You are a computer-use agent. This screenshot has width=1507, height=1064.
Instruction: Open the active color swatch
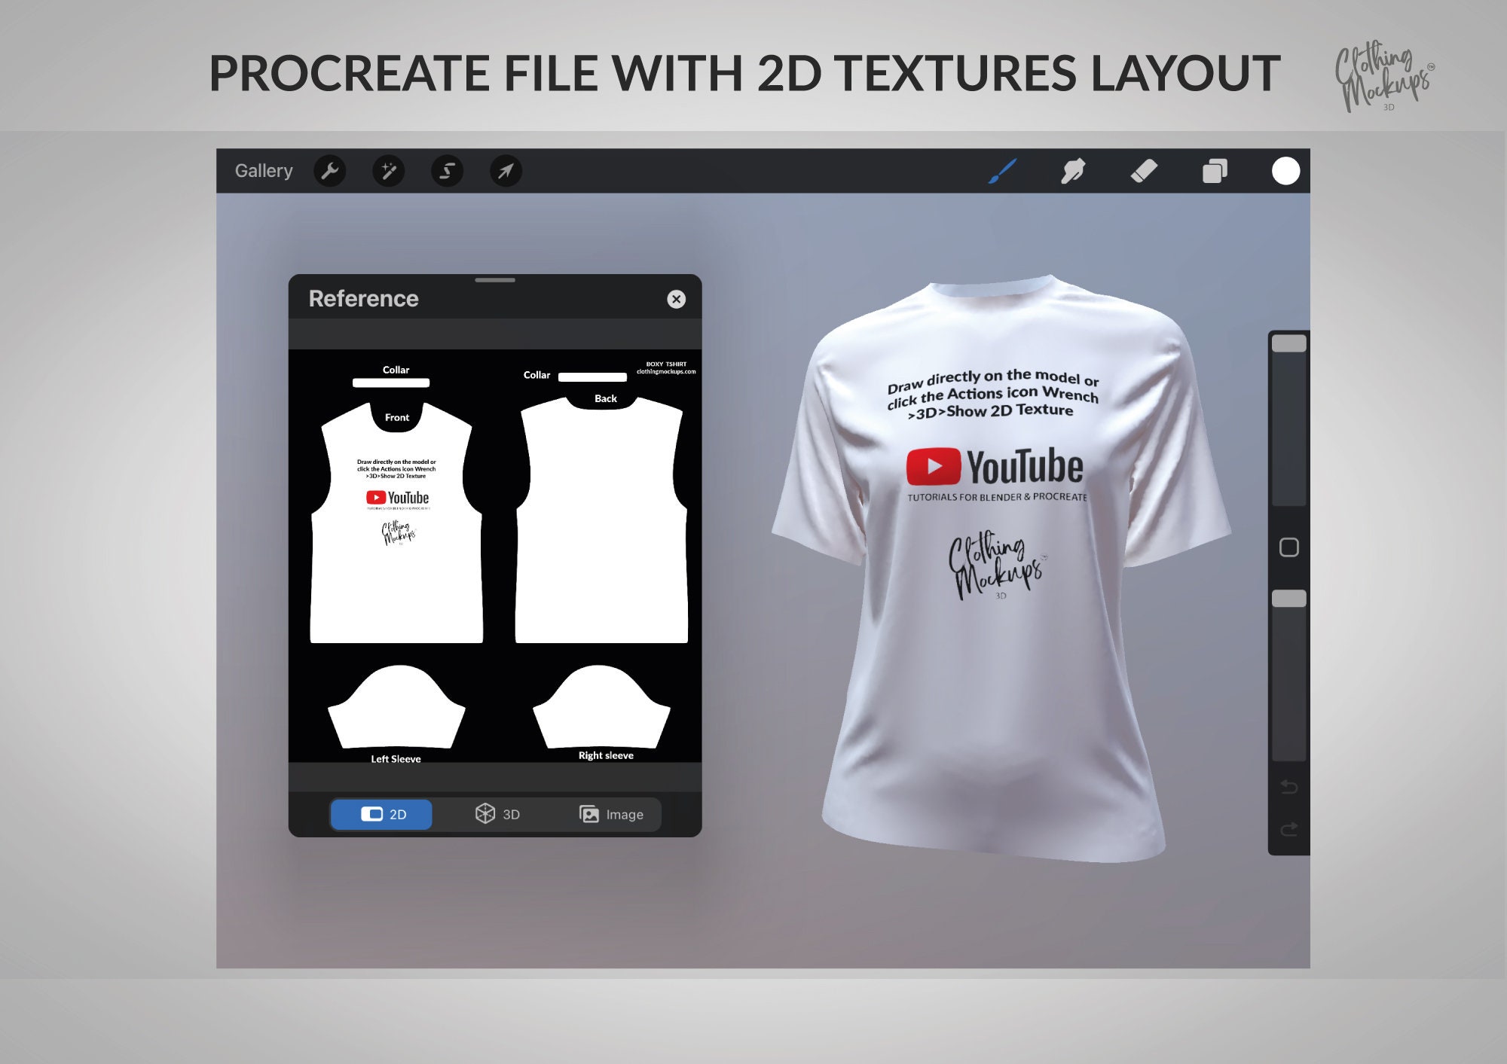1285,171
